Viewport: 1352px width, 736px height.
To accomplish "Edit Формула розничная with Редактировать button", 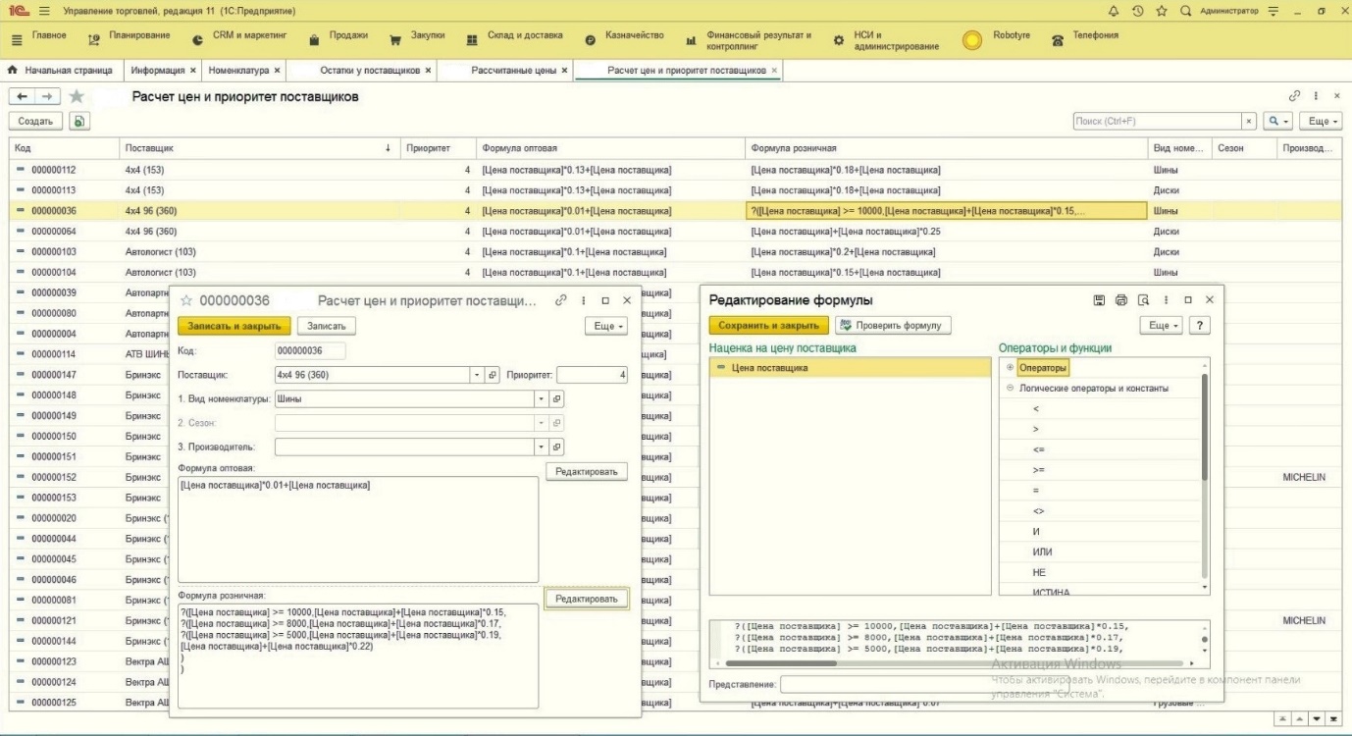I will (x=586, y=599).
